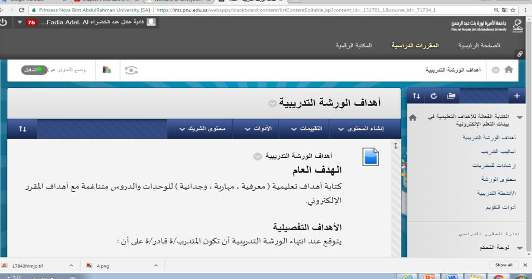Refresh the course menu

click(434, 96)
